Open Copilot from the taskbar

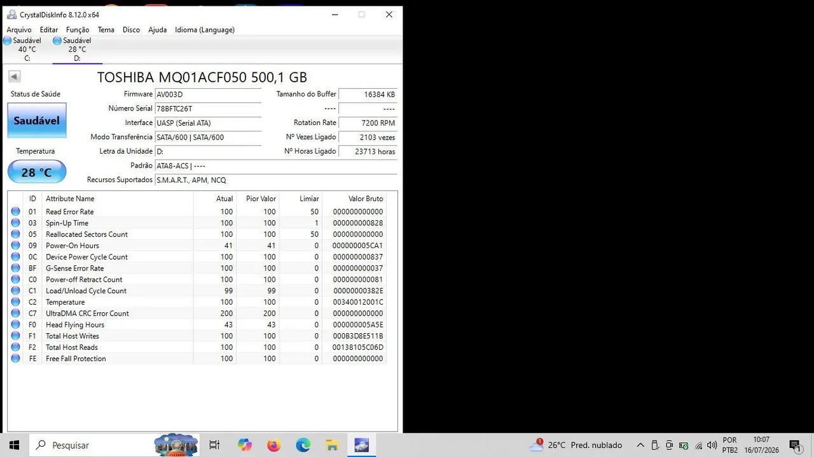[x=245, y=445]
